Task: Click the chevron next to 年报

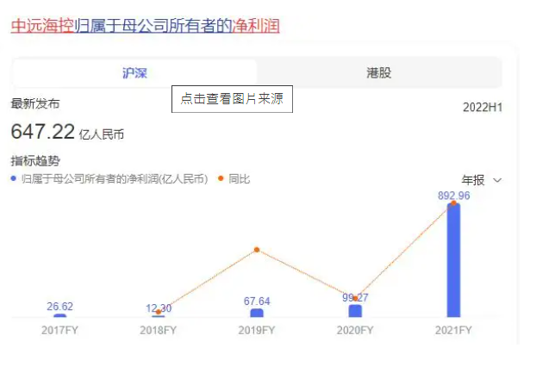Action: [498, 180]
